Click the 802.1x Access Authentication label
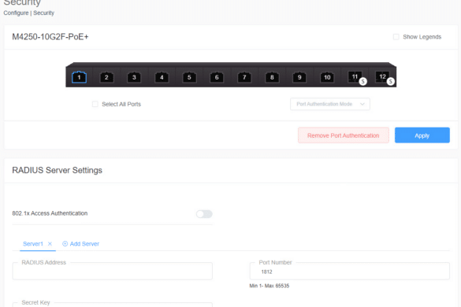 pos(50,213)
